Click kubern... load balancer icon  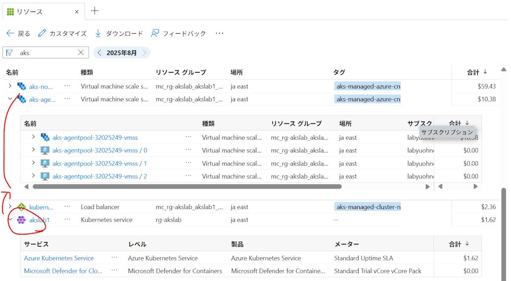point(21,207)
